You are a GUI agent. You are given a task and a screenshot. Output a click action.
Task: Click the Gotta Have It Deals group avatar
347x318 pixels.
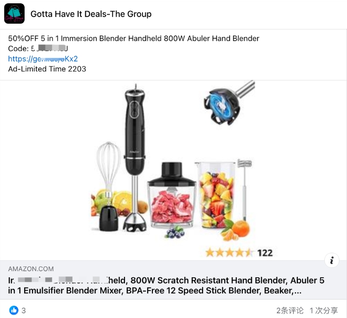[14, 14]
